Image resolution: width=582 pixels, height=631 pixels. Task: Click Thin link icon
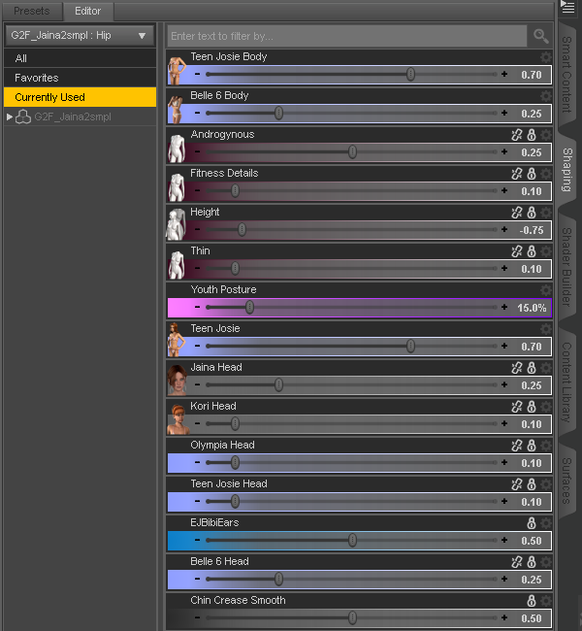coord(517,251)
